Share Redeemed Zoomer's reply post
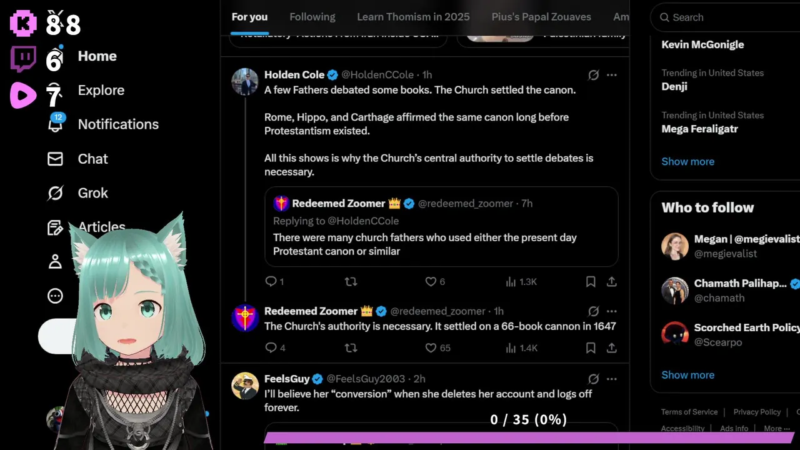This screenshot has height=450, width=800. coord(612,347)
